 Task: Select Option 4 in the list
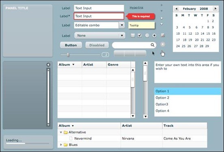click(x=187, y=111)
